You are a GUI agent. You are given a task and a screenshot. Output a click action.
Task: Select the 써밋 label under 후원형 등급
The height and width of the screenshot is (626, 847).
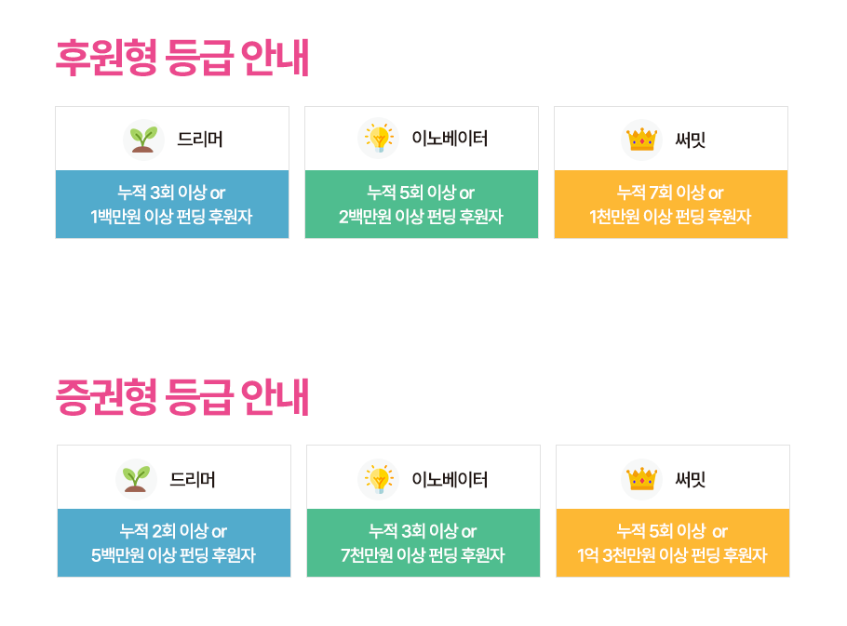coord(691,140)
